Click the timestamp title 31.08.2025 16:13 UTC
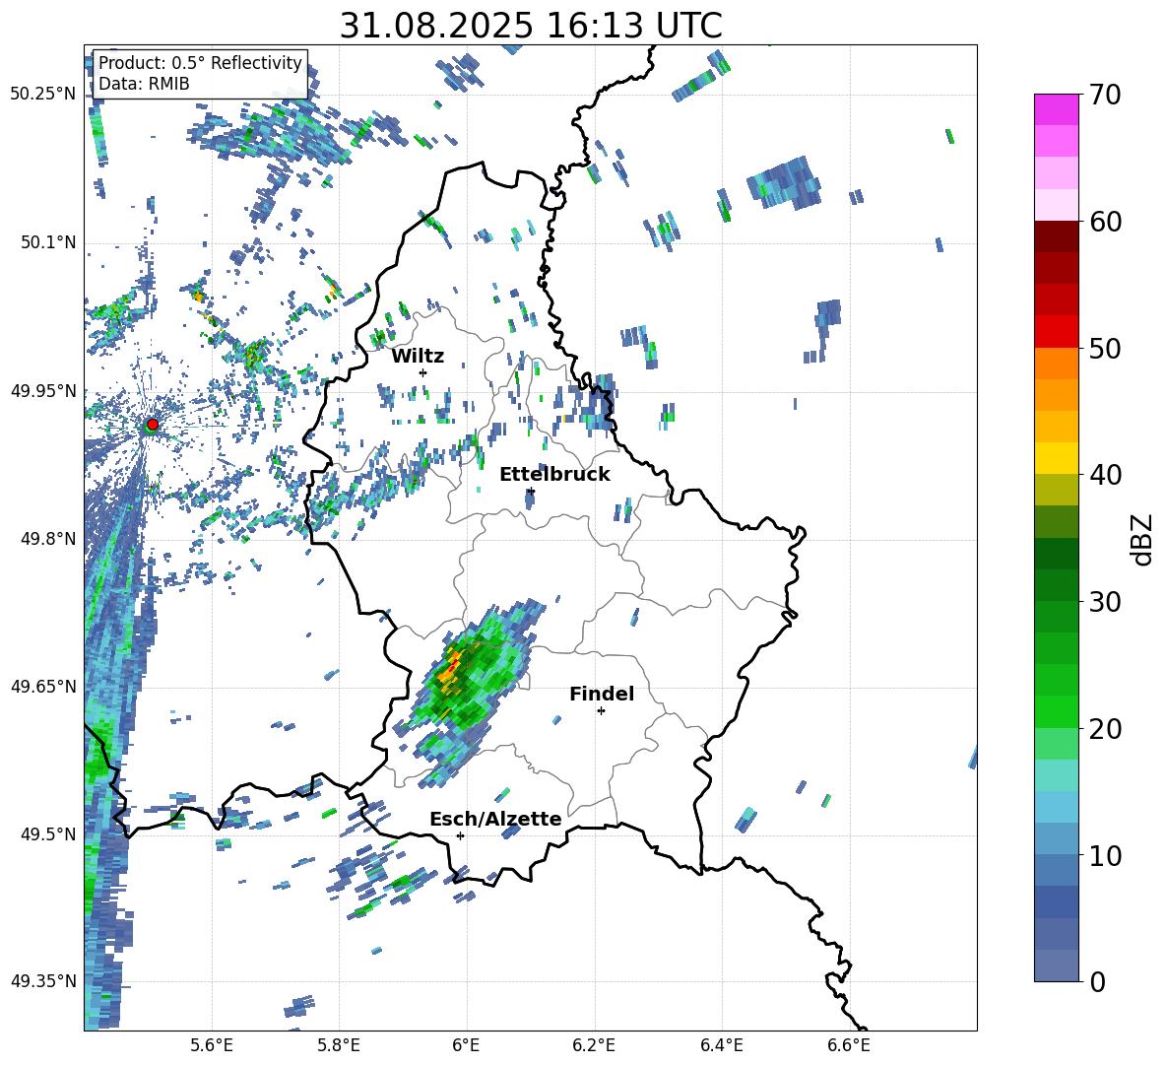1166x1065 pixels. point(531,26)
